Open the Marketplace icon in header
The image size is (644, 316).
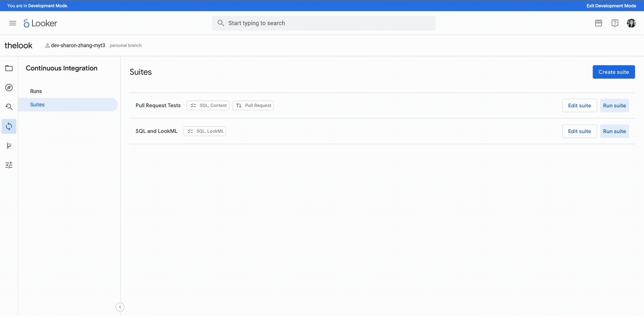click(599, 23)
